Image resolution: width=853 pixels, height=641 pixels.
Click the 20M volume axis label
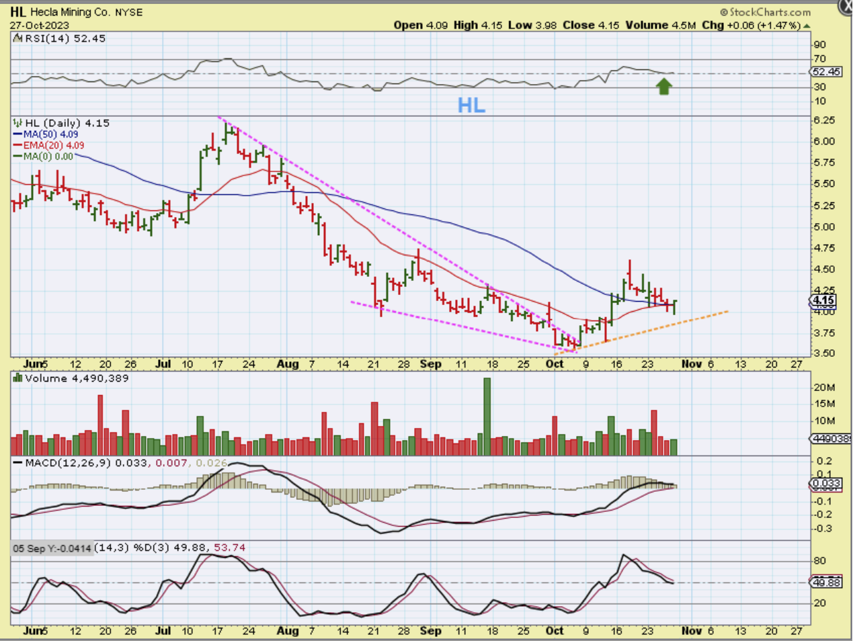[x=825, y=387]
